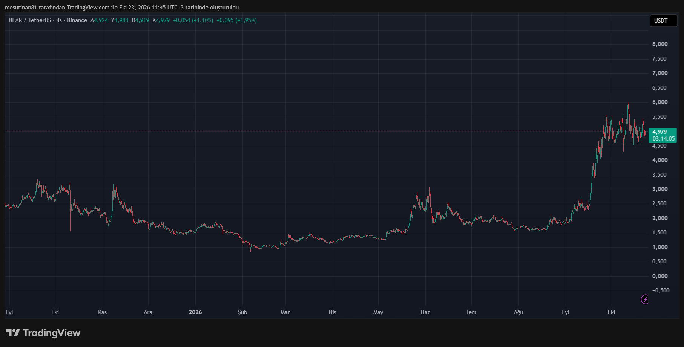Screen dimensions: 684x347
Task: Click the Mar month label on time axis
Action: 285,312
